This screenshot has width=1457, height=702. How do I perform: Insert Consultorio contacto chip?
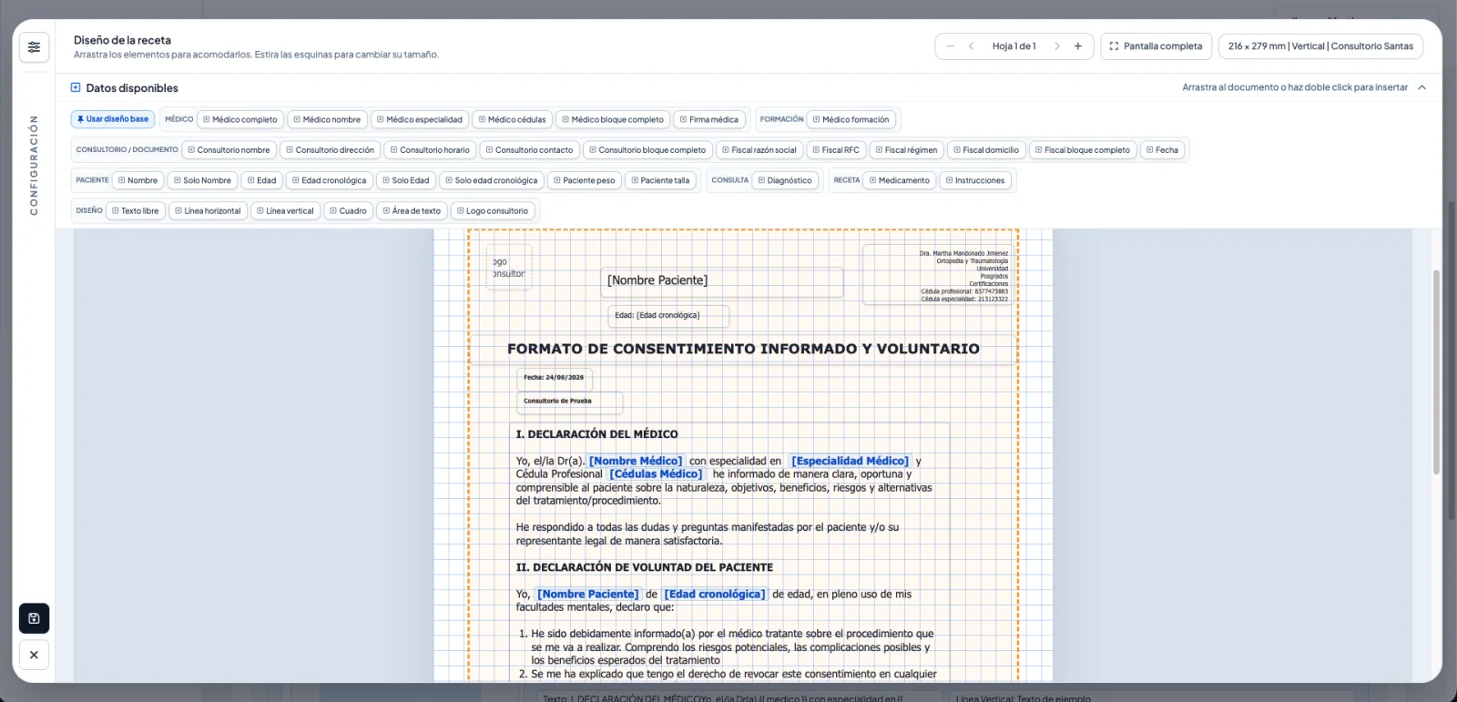pos(530,150)
